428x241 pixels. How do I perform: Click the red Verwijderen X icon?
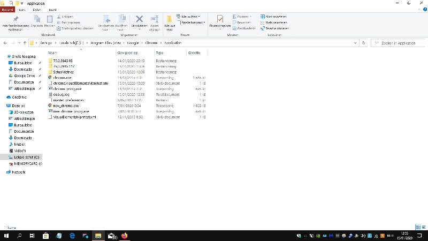pos(139,20)
